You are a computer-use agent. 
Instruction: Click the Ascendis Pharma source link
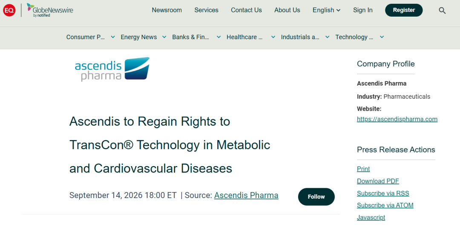[246, 195]
